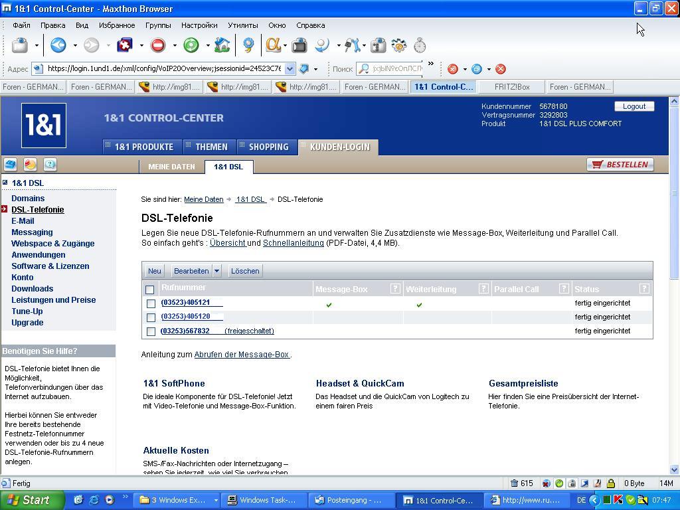Open the Windows Start menu
This screenshot has height=510, width=680.
tap(32, 500)
